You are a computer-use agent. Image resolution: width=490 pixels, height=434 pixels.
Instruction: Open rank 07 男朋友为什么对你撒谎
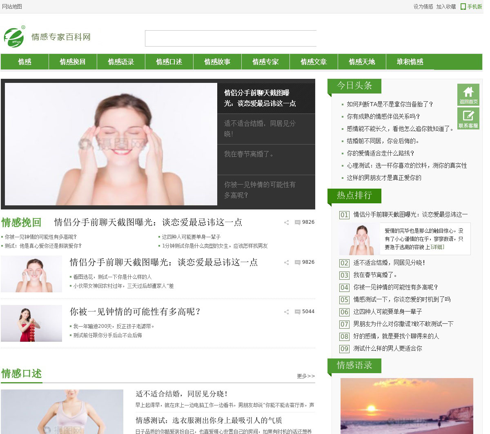[403, 324]
